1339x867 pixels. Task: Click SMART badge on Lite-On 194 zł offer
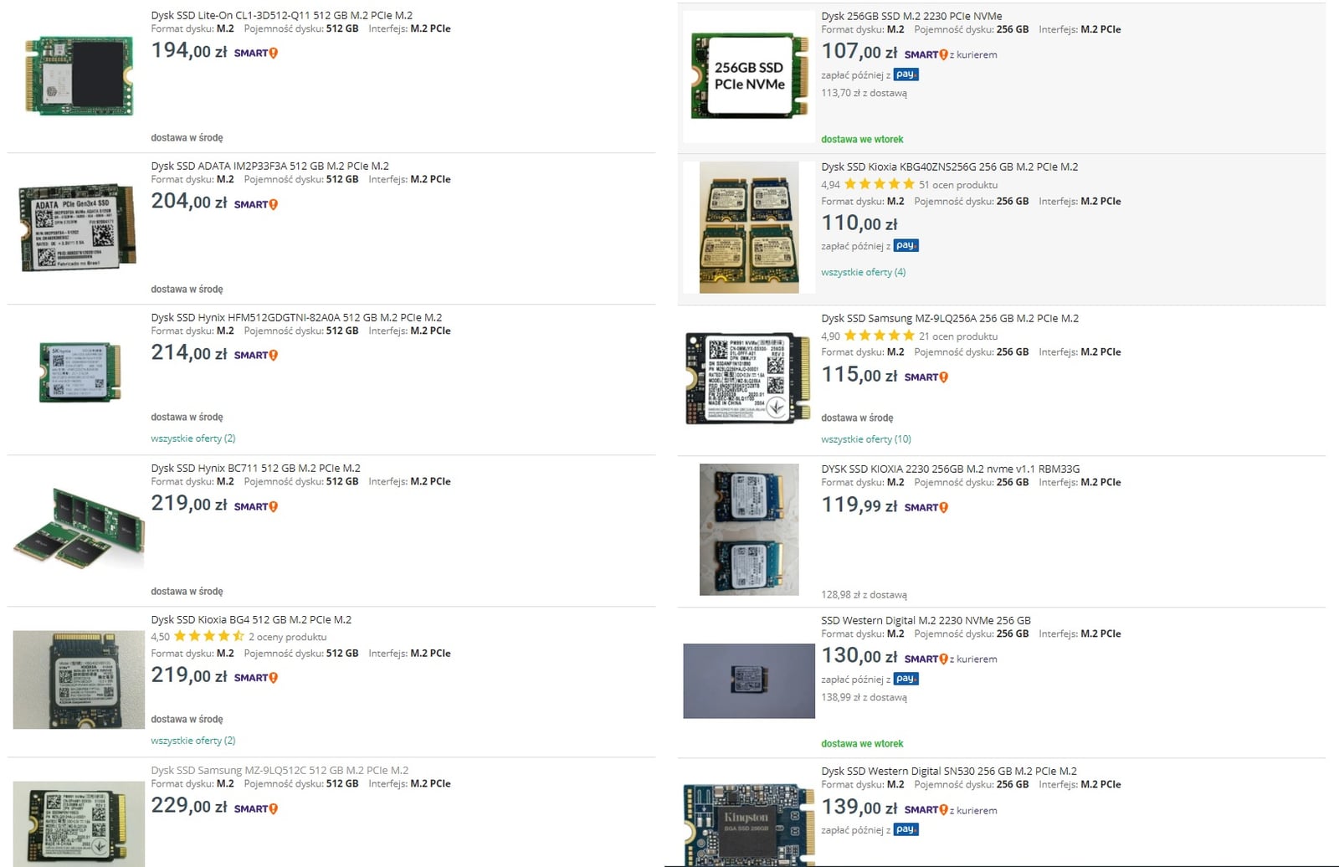pyautogui.click(x=255, y=53)
